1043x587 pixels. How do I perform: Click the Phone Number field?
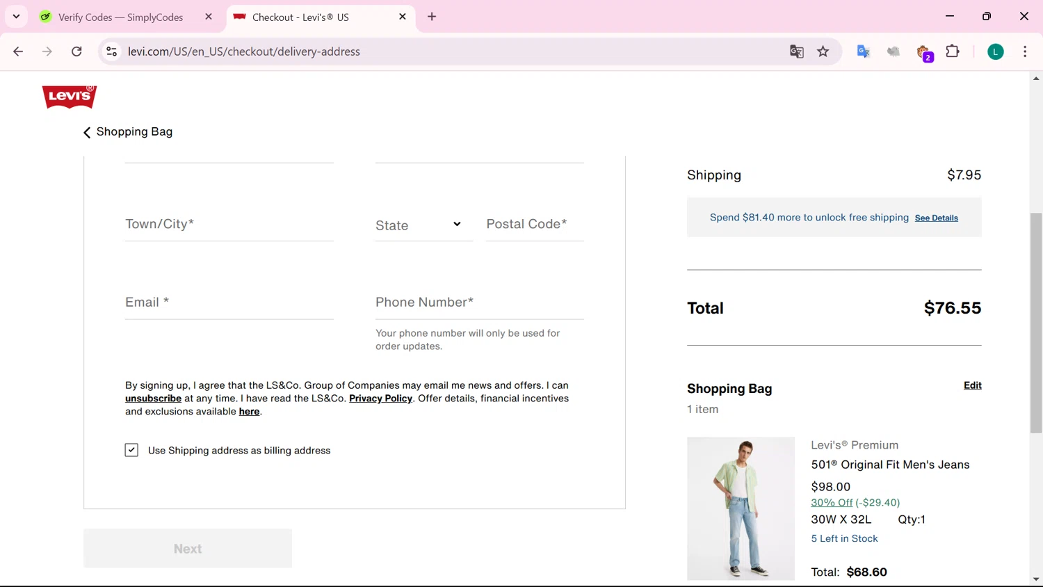[480, 303]
